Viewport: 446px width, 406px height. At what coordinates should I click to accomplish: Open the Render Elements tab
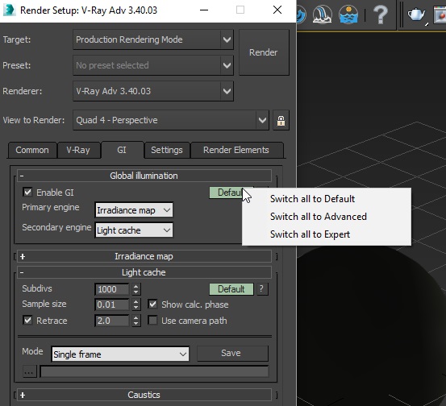(x=236, y=150)
